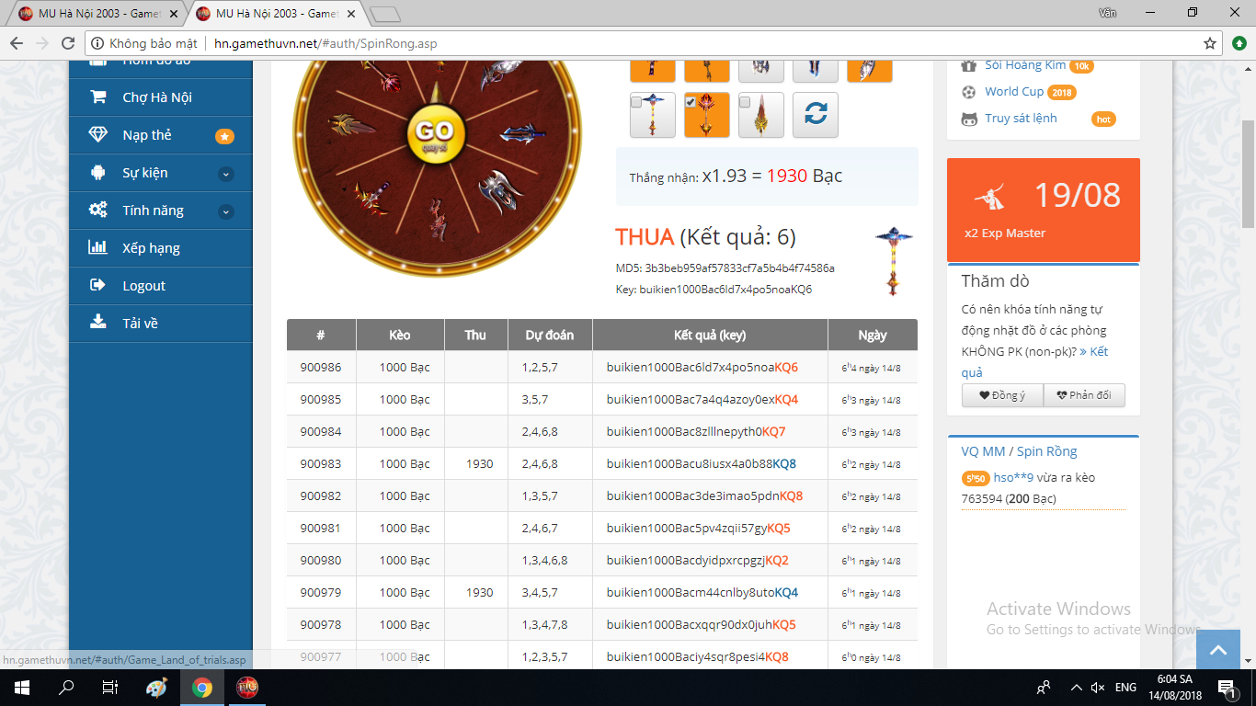Click prediction 2,4,6,7 in row 900981
1256x706 pixels.
click(540, 528)
